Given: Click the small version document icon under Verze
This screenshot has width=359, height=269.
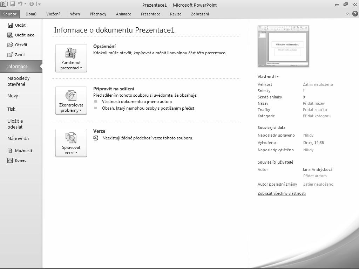Looking at the screenshot, I should (96, 138).
